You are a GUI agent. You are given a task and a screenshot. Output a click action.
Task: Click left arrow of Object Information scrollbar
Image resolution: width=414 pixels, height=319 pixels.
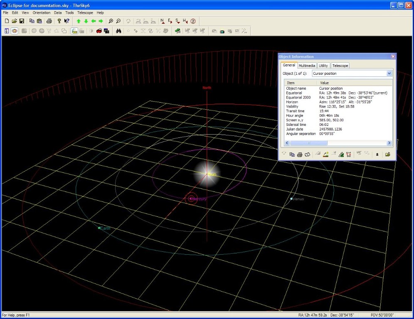[x=287, y=143]
